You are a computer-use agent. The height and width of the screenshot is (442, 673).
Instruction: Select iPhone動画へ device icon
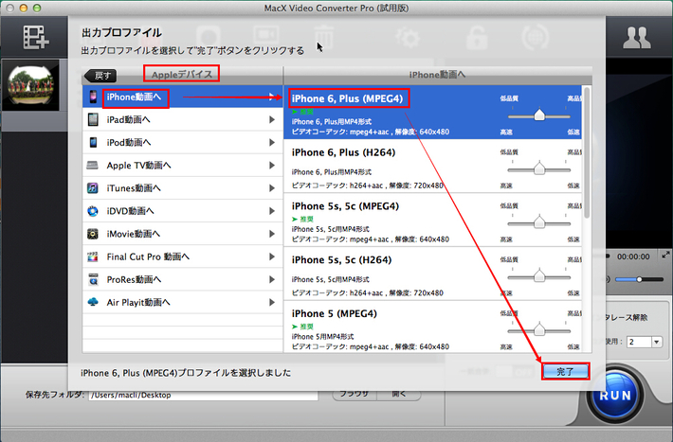pos(93,97)
